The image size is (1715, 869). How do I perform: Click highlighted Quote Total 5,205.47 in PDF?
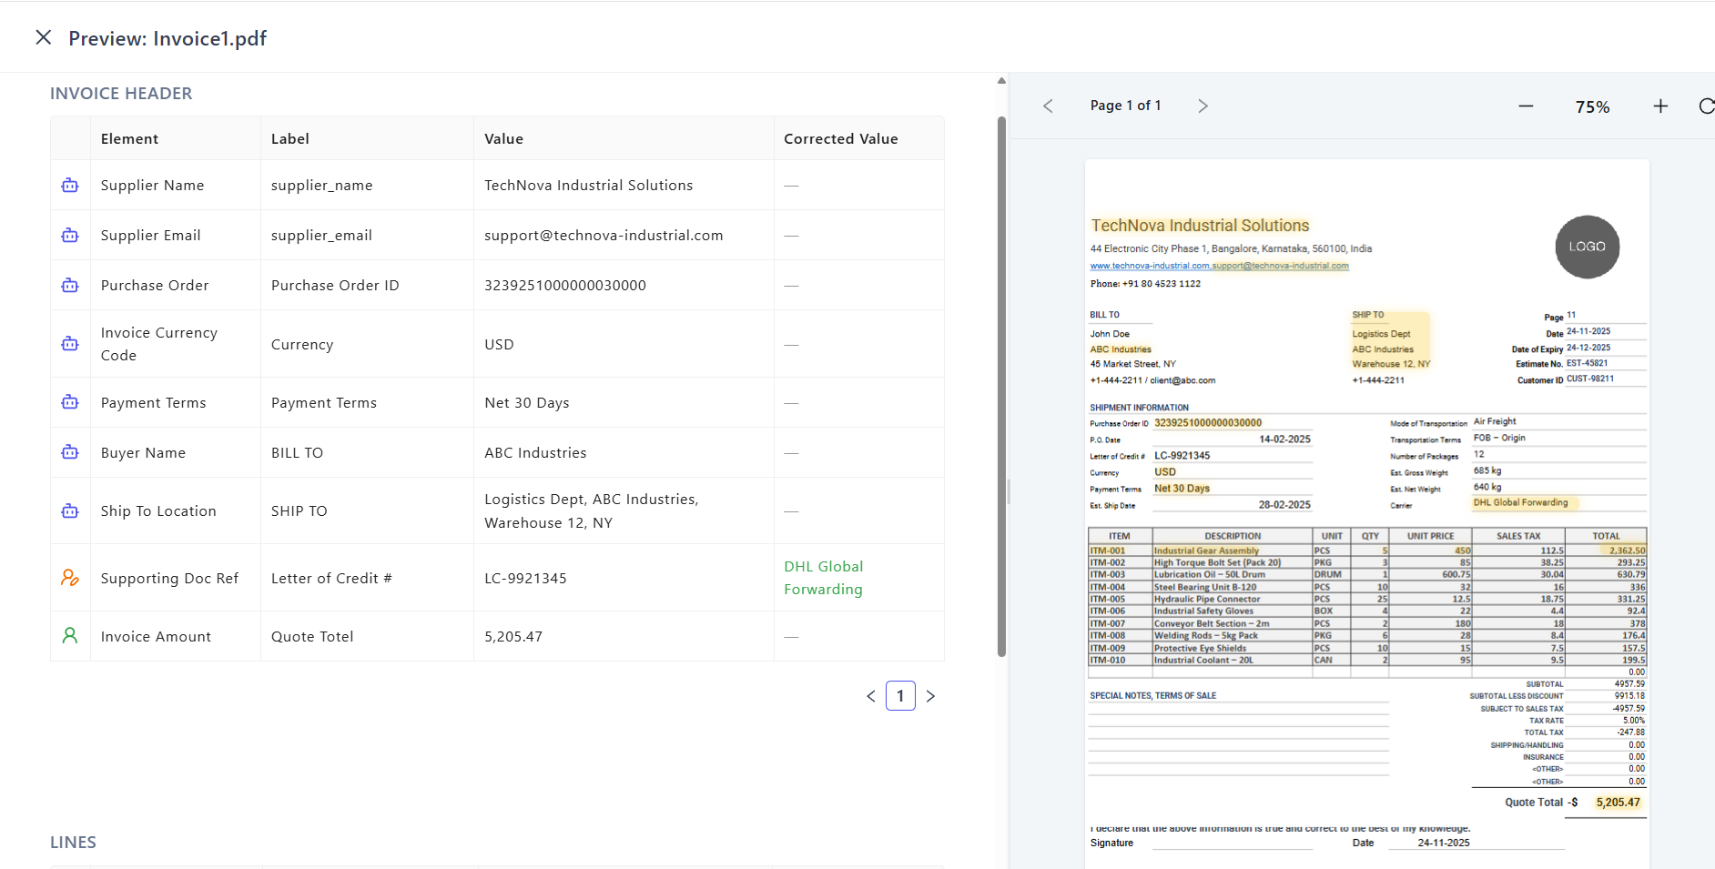(1618, 803)
